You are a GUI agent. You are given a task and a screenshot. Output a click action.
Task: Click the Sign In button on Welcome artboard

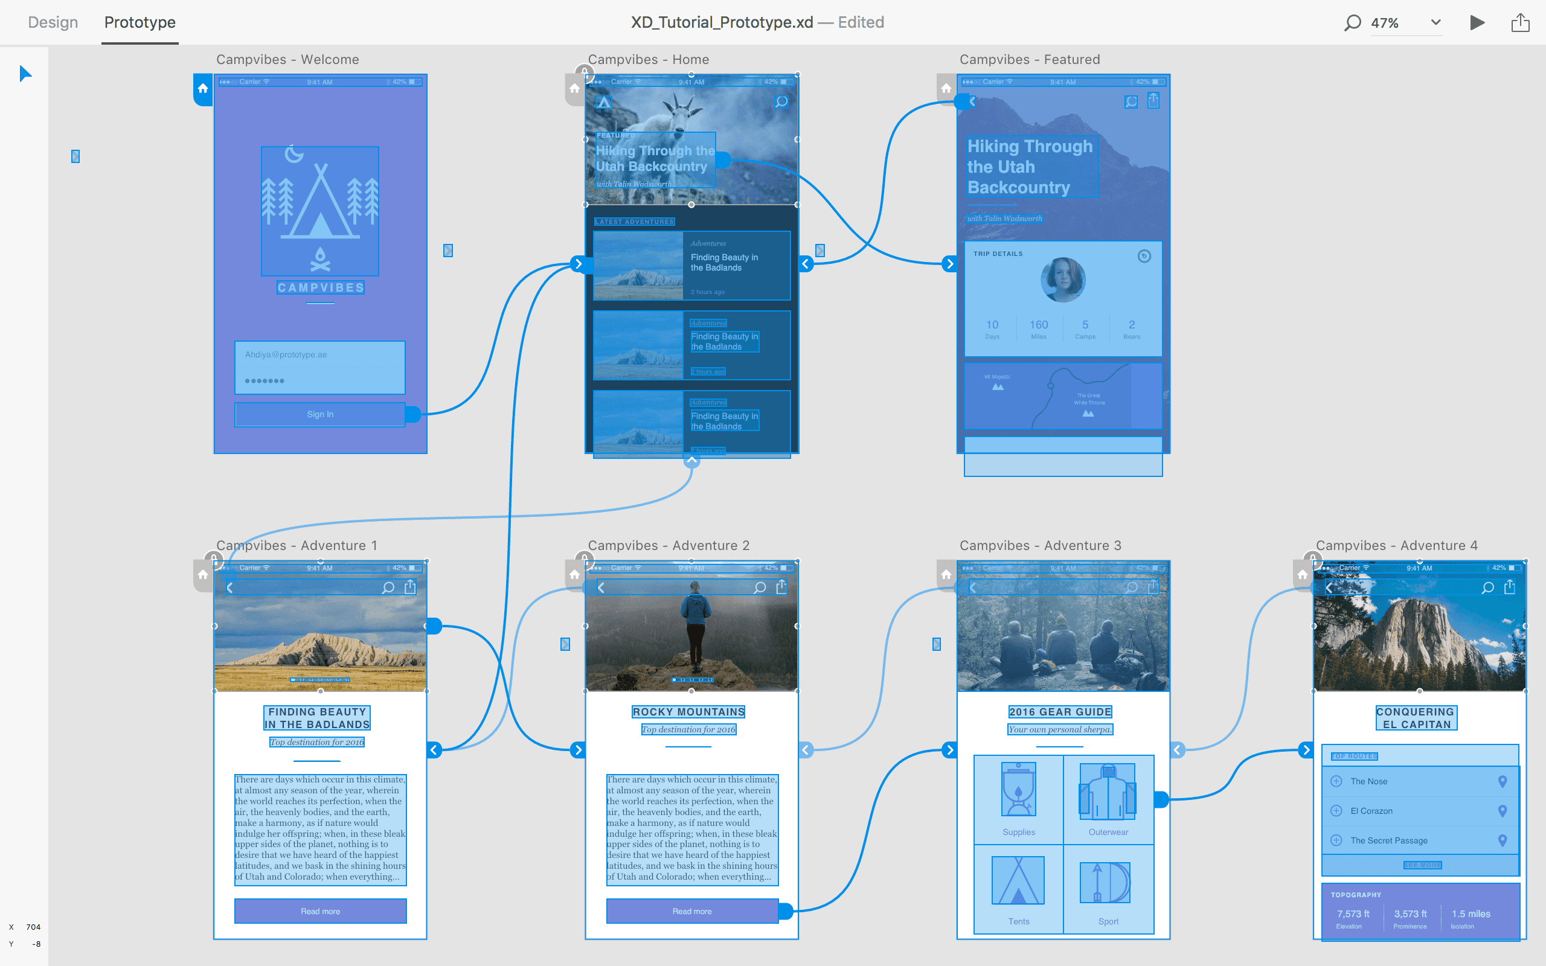point(320,414)
